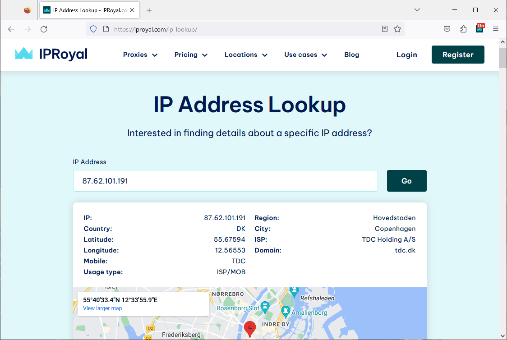Maximize the Firefox window
The width and height of the screenshot is (507, 340).
pos(475,10)
